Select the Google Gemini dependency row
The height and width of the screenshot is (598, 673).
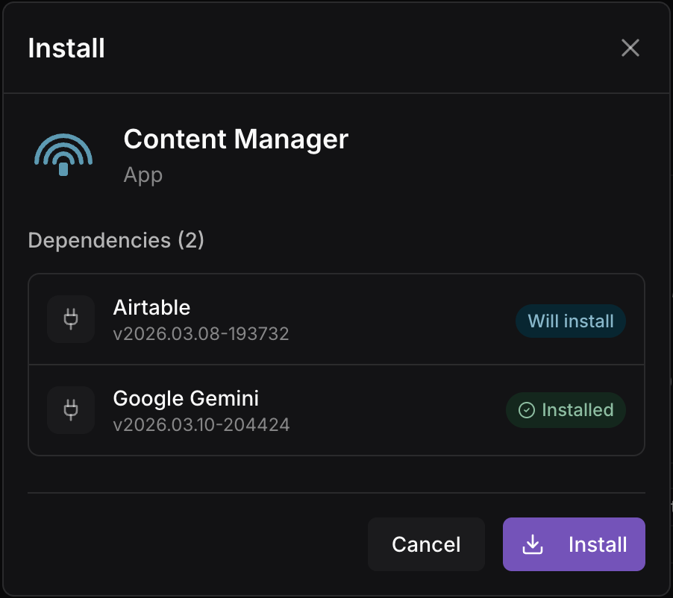(336, 410)
